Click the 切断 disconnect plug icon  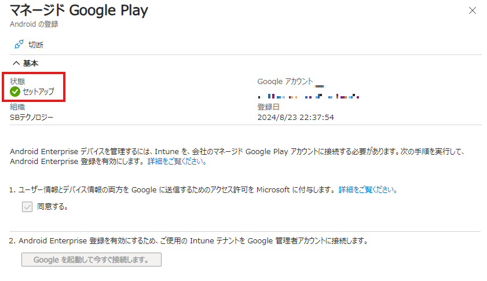pyautogui.click(x=19, y=45)
